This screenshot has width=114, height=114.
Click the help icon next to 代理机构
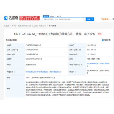15,72
